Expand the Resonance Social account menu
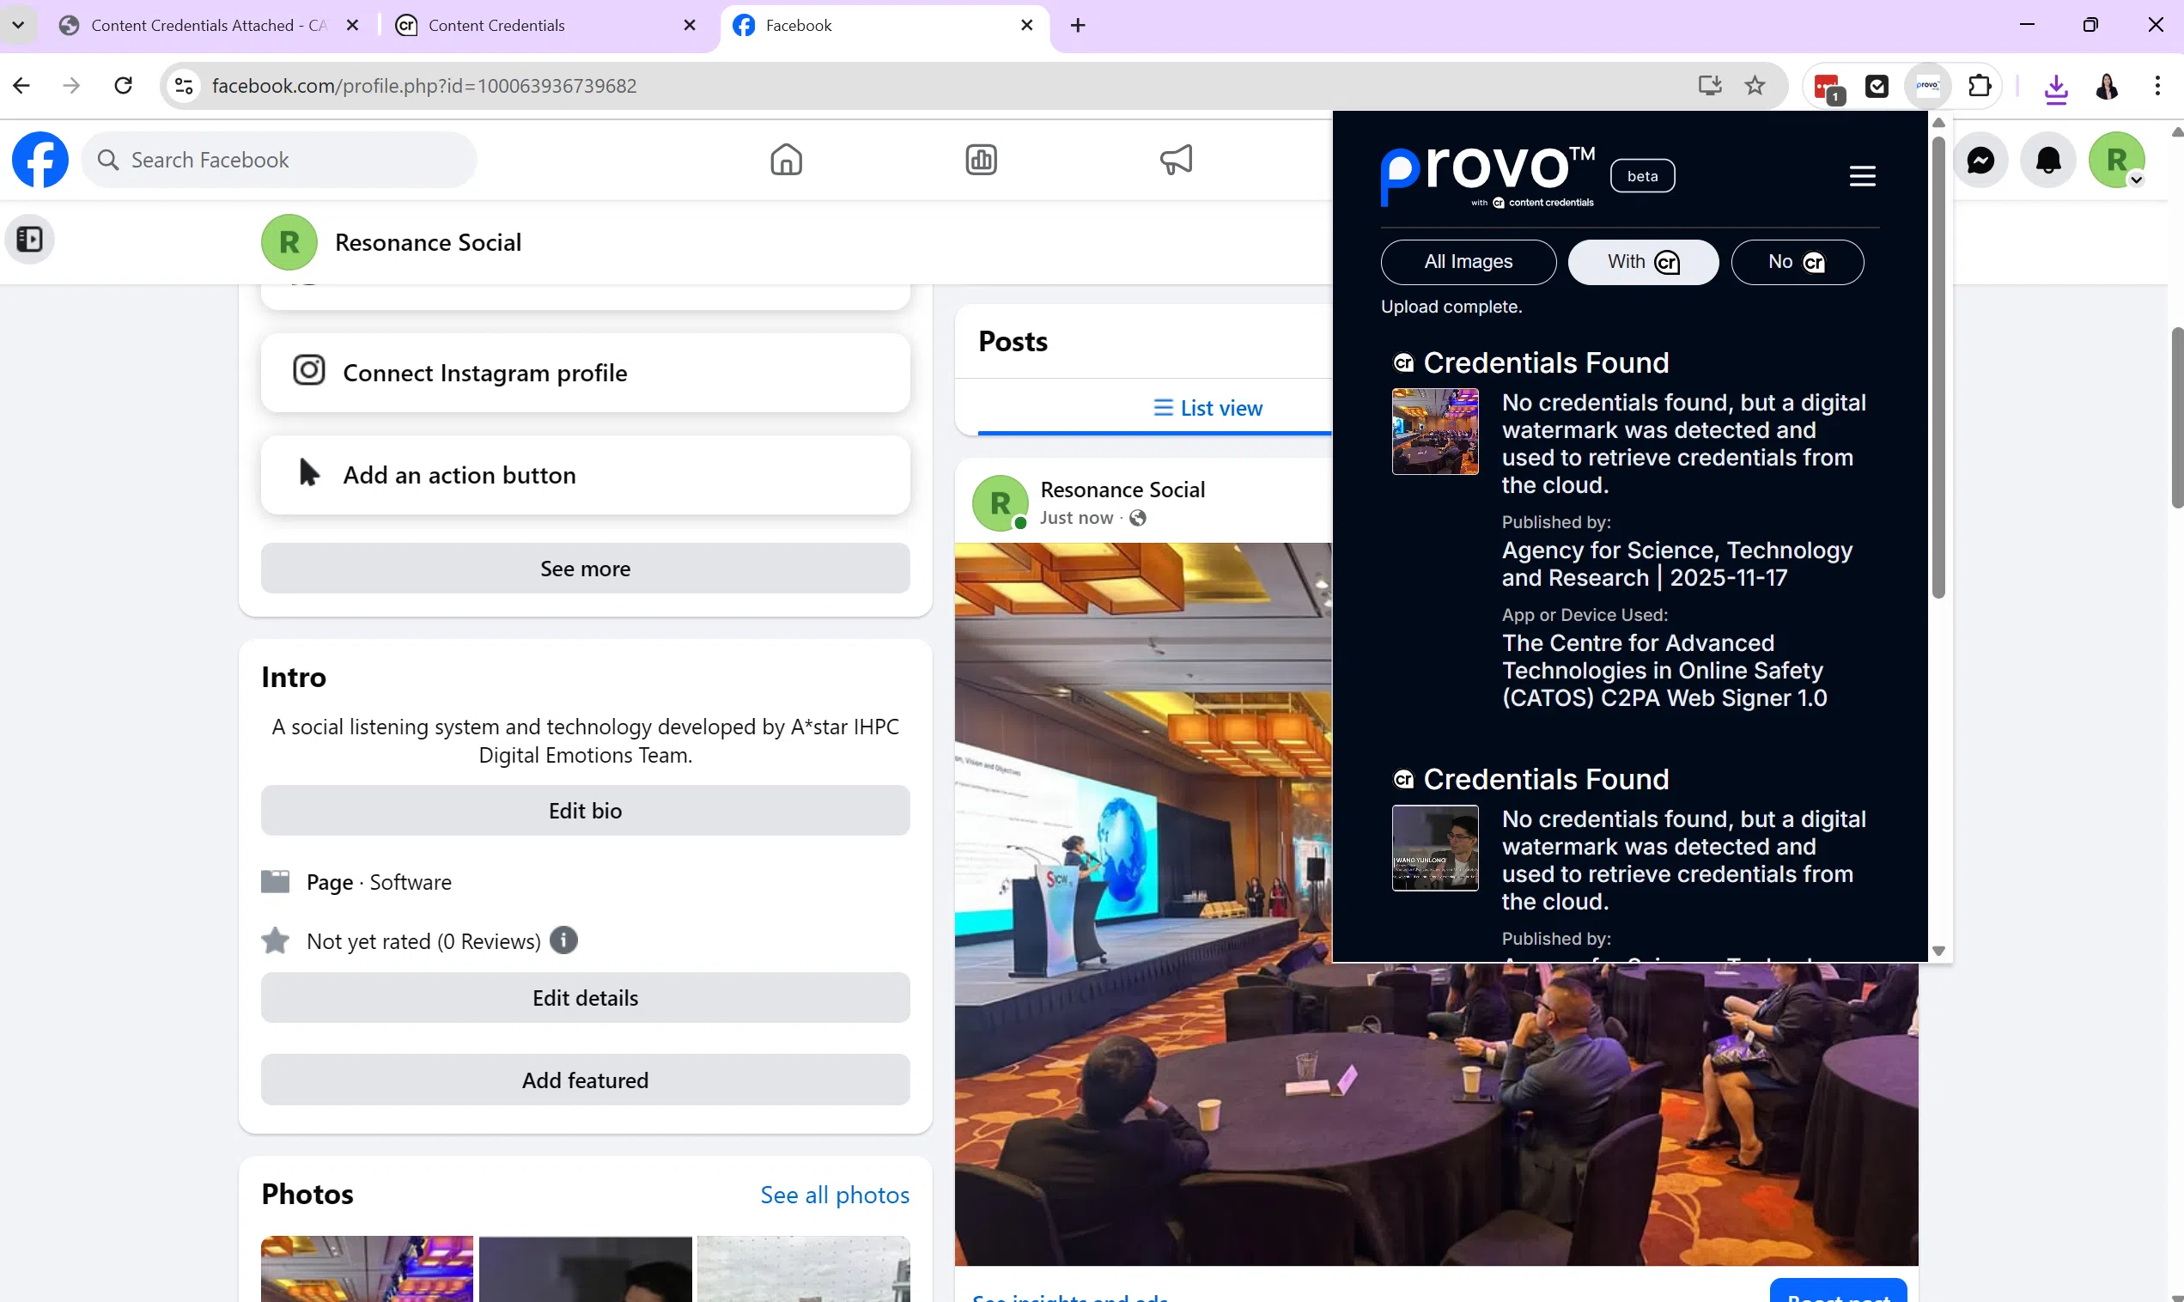The height and width of the screenshot is (1302, 2184). coord(2117,161)
